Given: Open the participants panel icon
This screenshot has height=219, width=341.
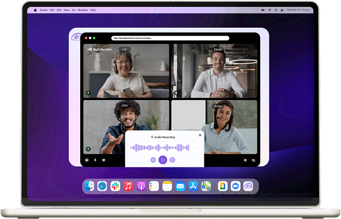Looking at the screenshot, I should [253, 160].
